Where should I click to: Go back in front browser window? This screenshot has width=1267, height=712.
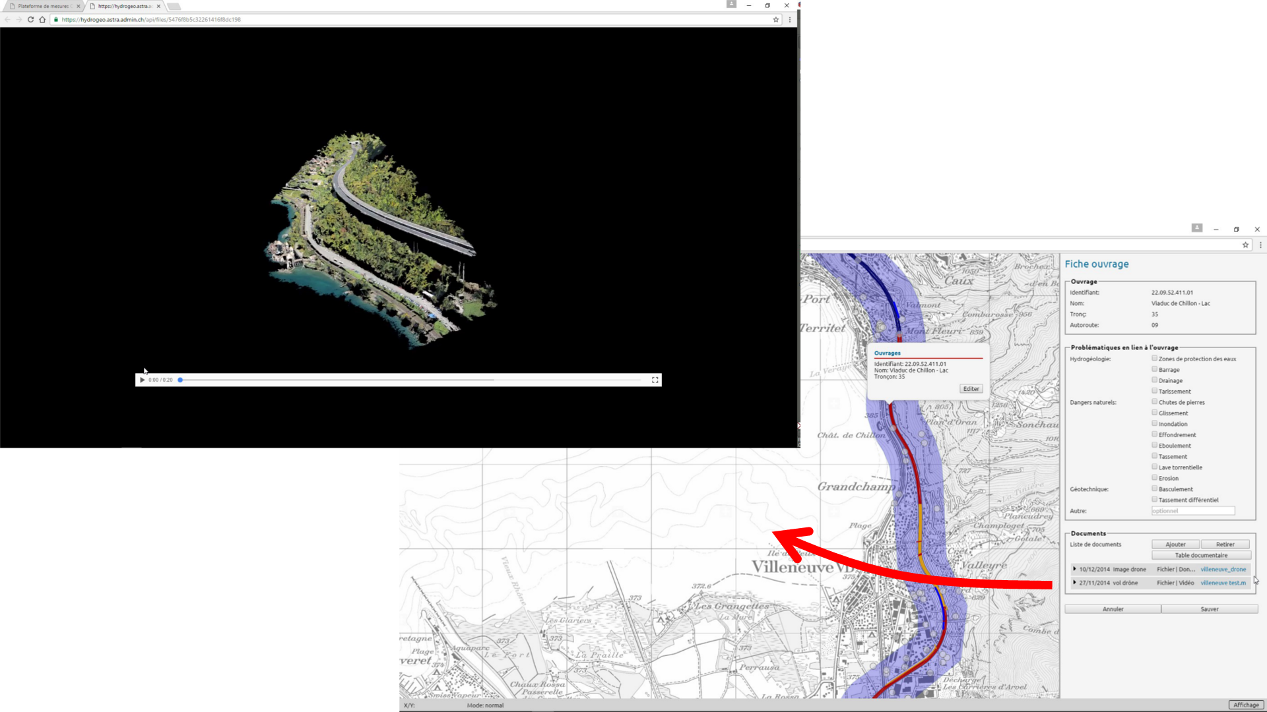click(x=7, y=20)
